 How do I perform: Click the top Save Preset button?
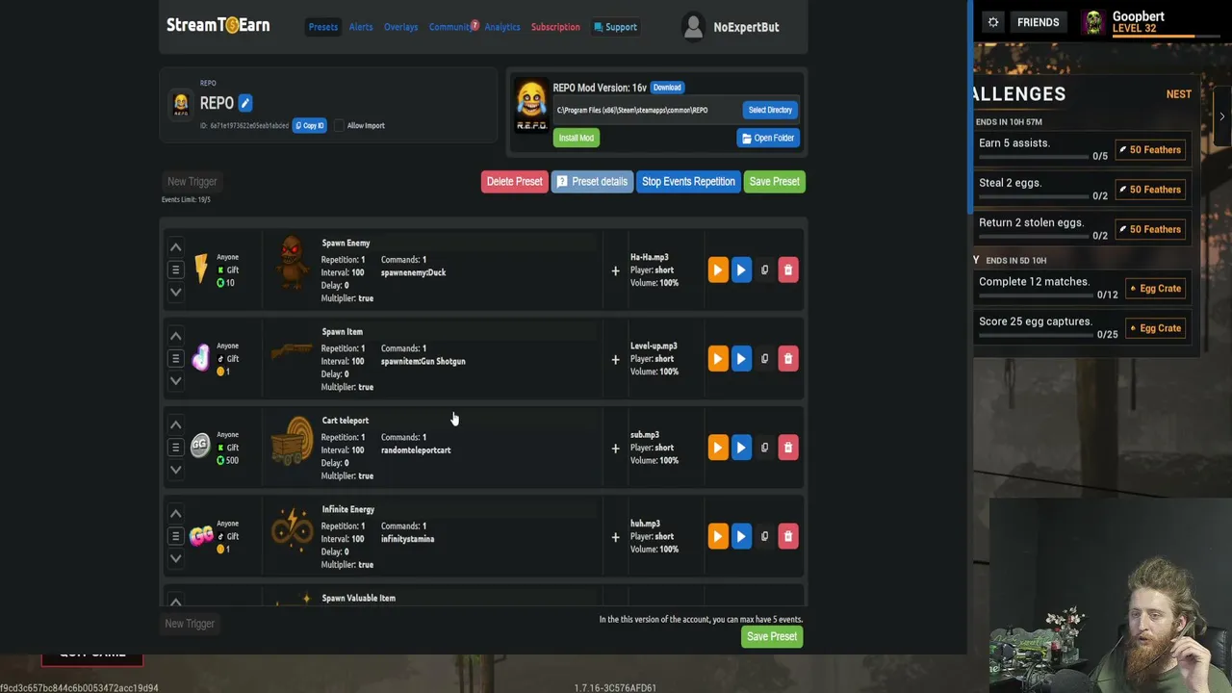click(x=775, y=182)
